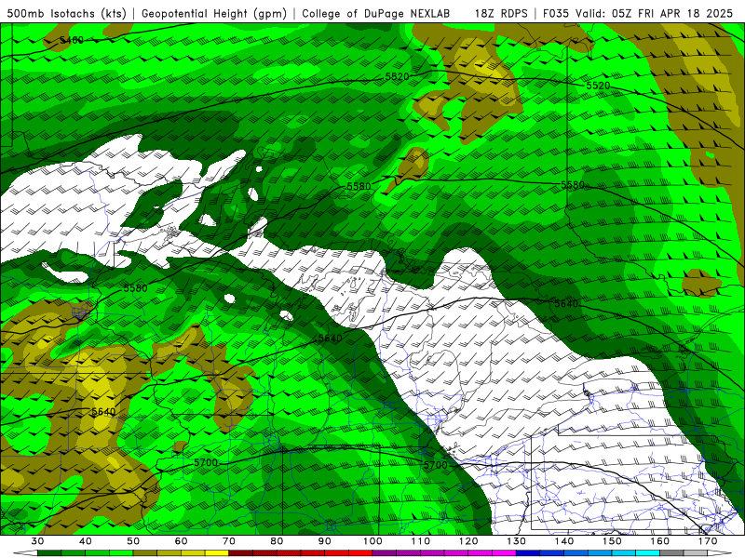Click the dark red swatch starting at 70
Screen dimensions: 745x558
[x=241, y=553]
